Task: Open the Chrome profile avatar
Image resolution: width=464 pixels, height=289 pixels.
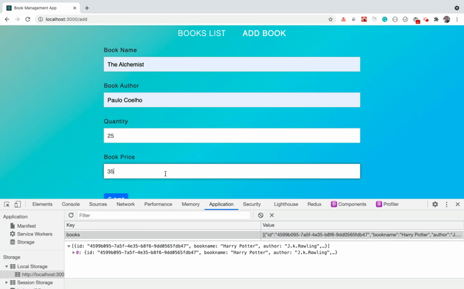Action: [x=447, y=19]
